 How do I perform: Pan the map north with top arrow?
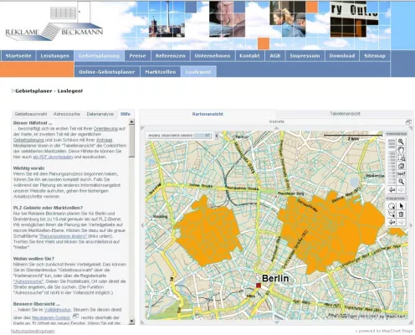click(276, 128)
